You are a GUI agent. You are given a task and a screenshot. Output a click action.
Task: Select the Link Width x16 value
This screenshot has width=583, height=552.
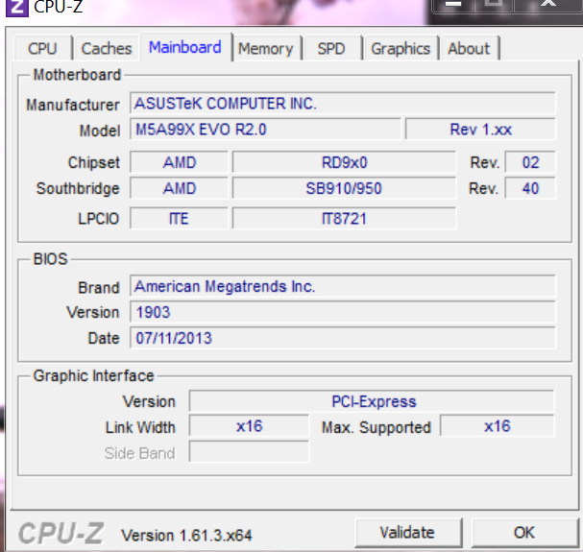coord(249,426)
